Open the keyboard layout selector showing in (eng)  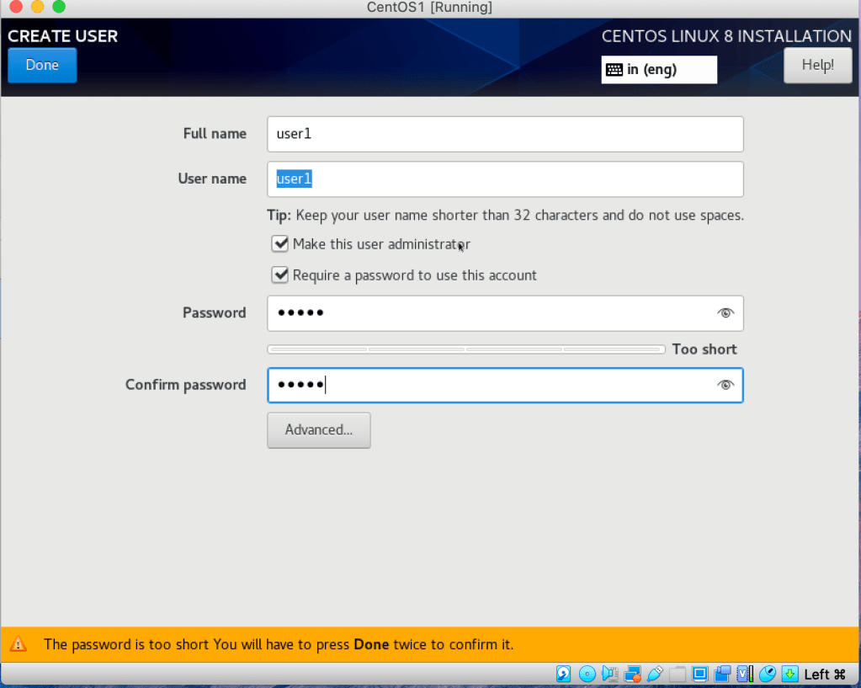[x=659, y=69]
